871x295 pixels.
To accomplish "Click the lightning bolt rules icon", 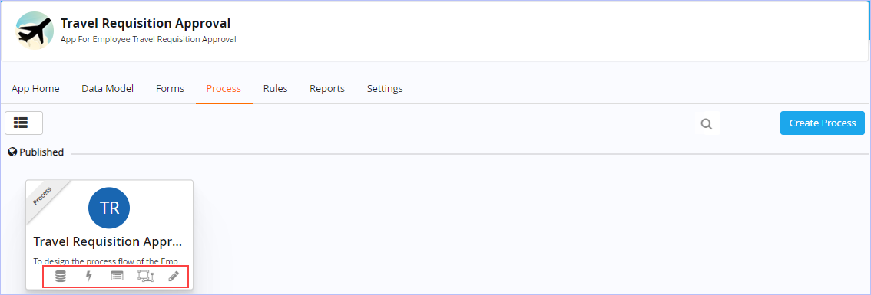I will 88,276.
